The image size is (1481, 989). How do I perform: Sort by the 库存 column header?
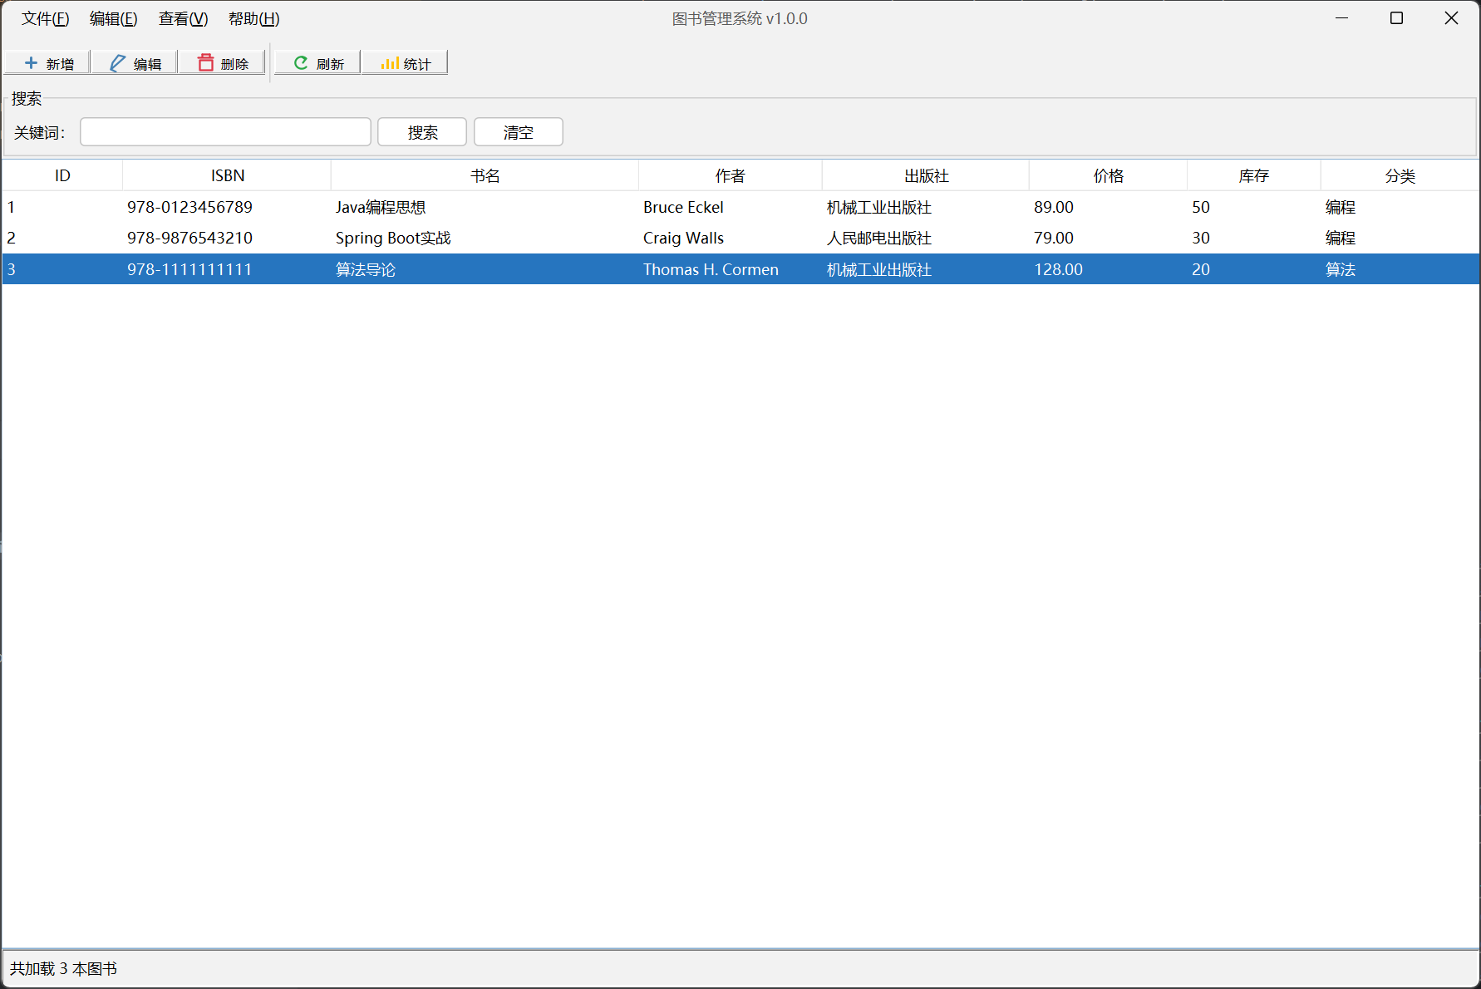pyautogui.click(x=1254, y=175)
